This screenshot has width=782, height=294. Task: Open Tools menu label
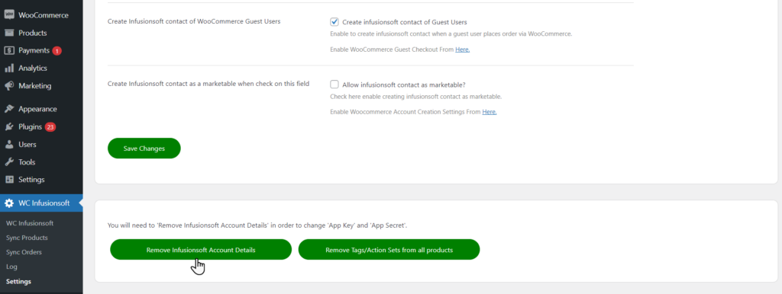[x=27, y=162]
